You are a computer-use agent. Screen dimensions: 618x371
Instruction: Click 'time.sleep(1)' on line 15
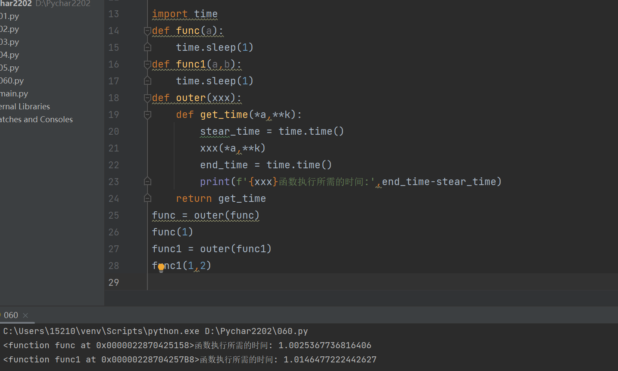click(215, 48)
